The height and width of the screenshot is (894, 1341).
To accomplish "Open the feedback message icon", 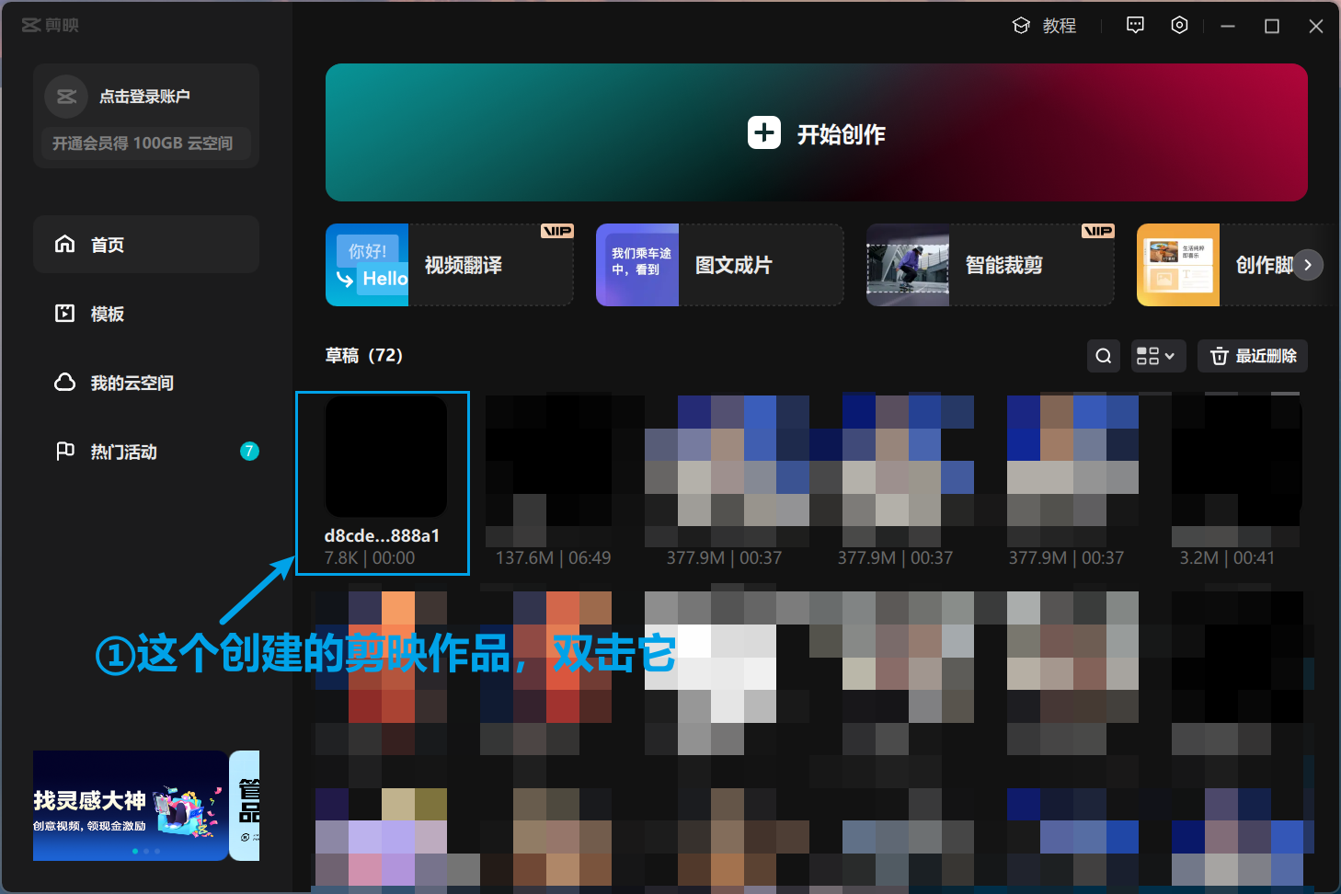I will (x=1134, y=25).
